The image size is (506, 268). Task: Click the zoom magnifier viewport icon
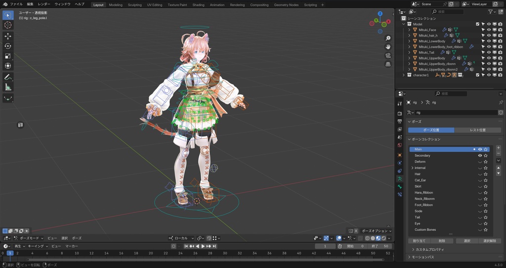point(388,38)
